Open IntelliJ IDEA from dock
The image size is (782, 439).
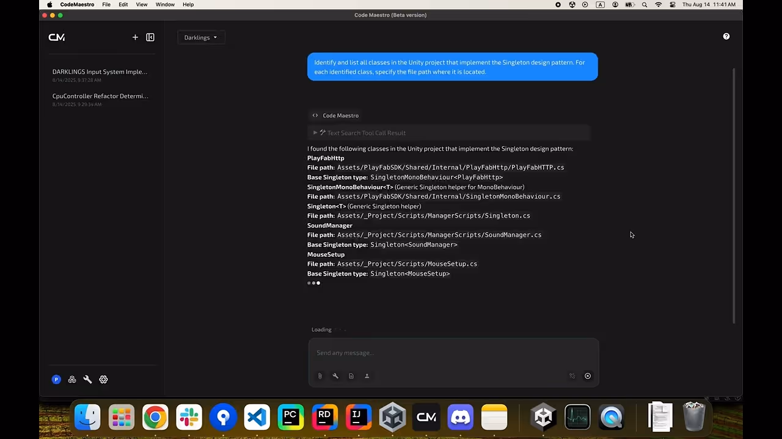(x=359, y=417)
